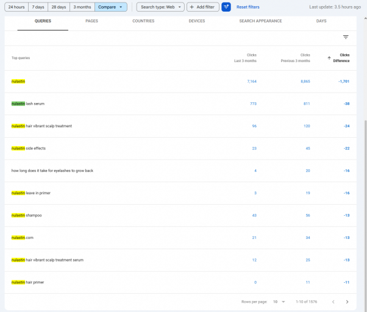367x312 pixels.
Task: Open the Compare dropdown
Action: [x=111, y=7]
